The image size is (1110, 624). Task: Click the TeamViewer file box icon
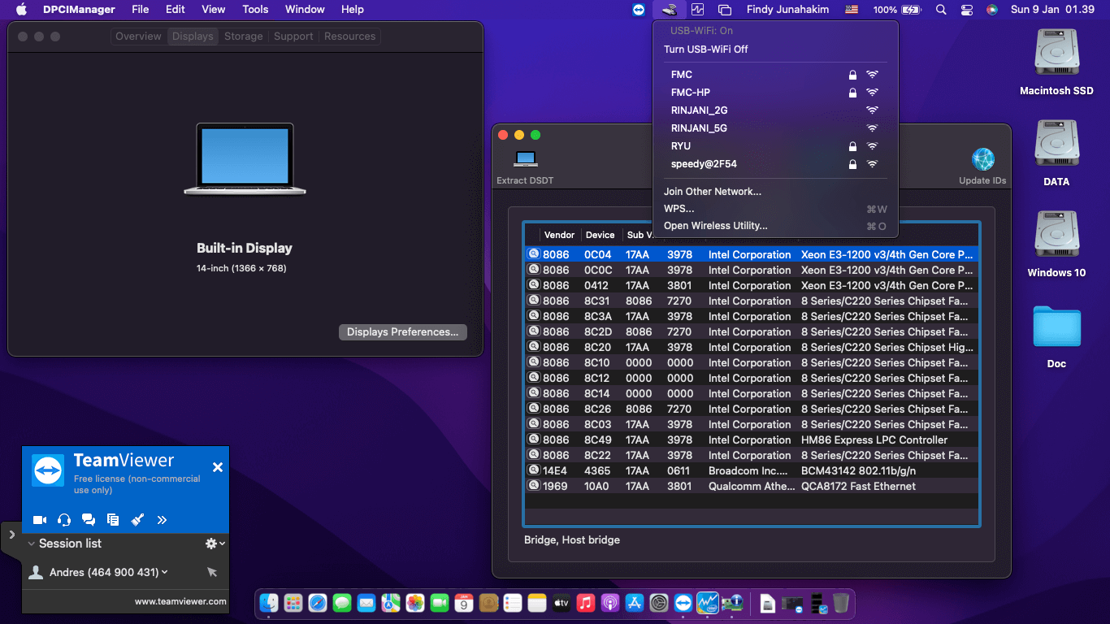(x=113, y=520)
